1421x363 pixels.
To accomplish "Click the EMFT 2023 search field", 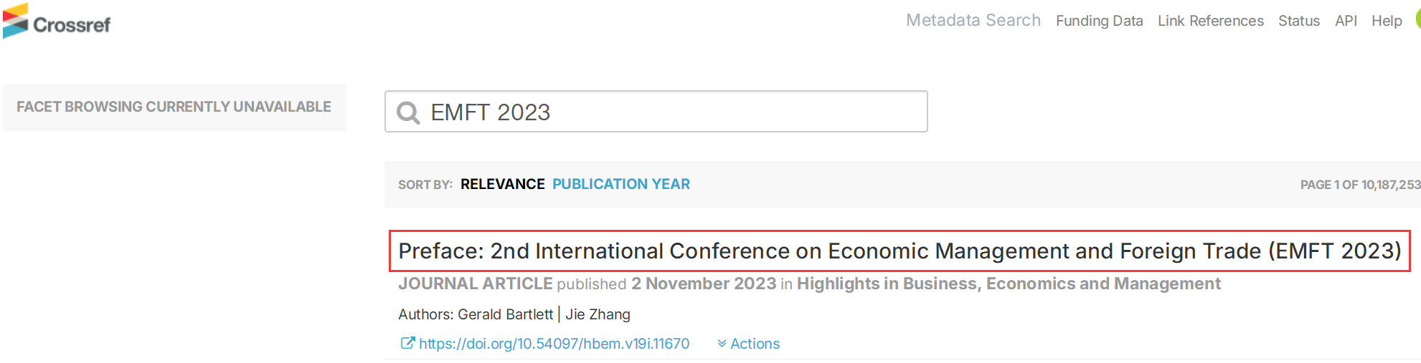I will [656, 111].
